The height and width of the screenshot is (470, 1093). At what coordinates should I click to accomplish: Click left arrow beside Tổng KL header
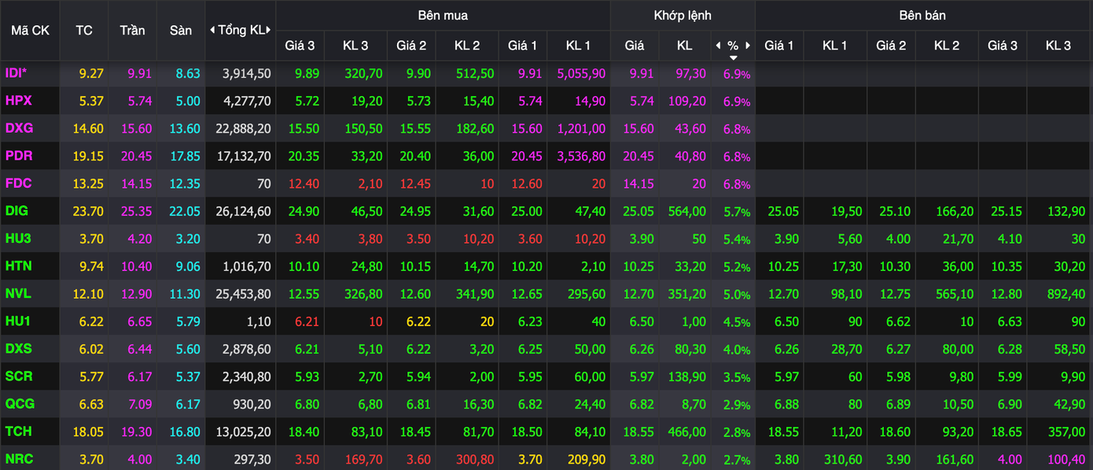click(x=212, y=31)
